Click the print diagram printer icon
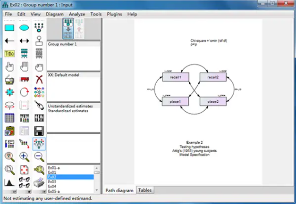 pyautogui.click(x=39, y=182)
